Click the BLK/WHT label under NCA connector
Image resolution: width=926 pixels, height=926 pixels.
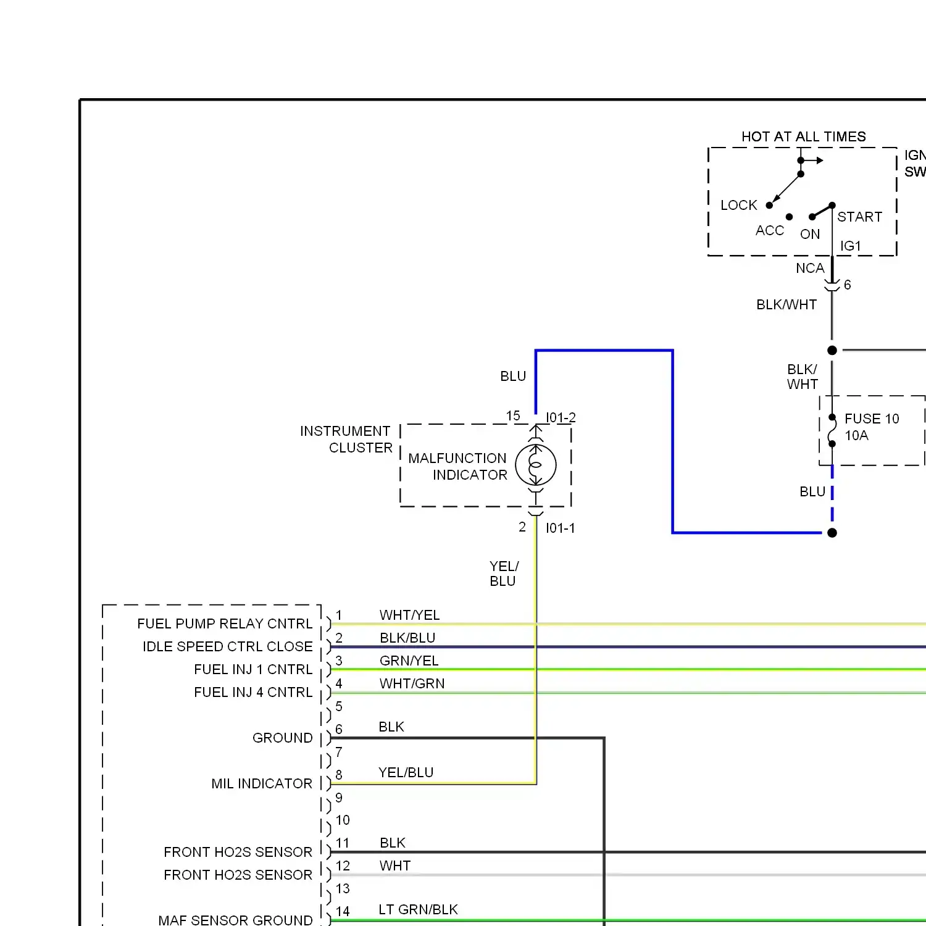[x=786, y=304]
